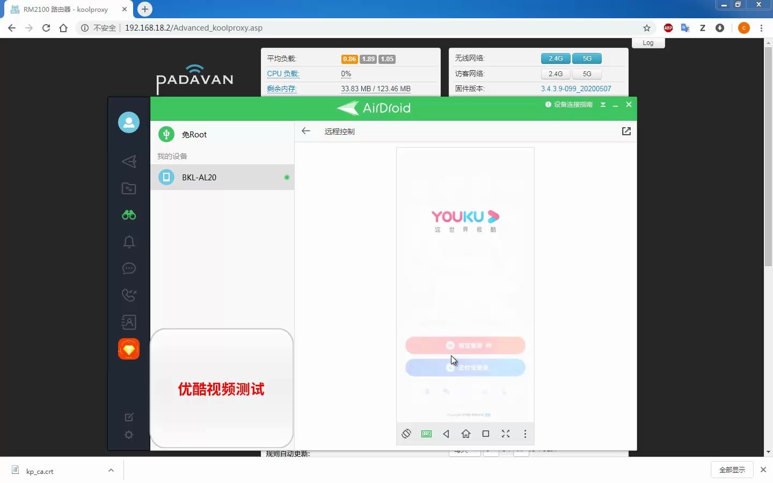The image size is (773, 483).
Task: Open AirDroid settings gear icon
Action: [x=129, y=435]
